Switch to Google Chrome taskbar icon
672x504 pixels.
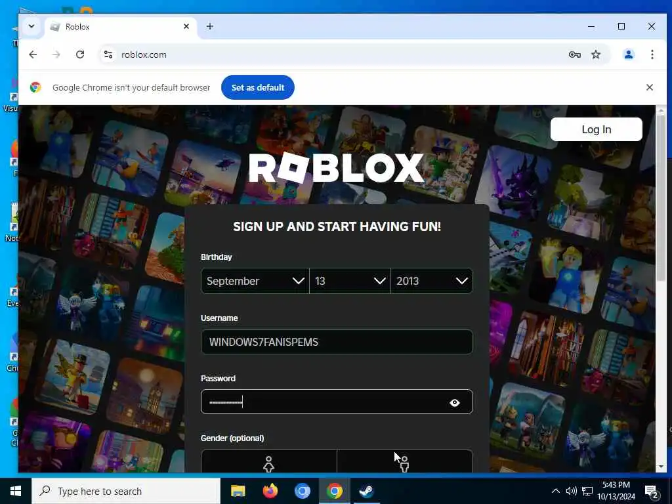point(334,491)
